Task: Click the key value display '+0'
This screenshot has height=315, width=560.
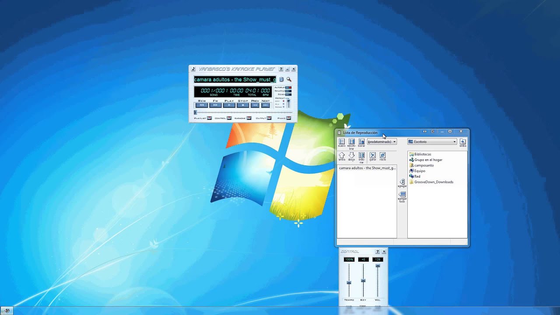Action: coord(363,259)
